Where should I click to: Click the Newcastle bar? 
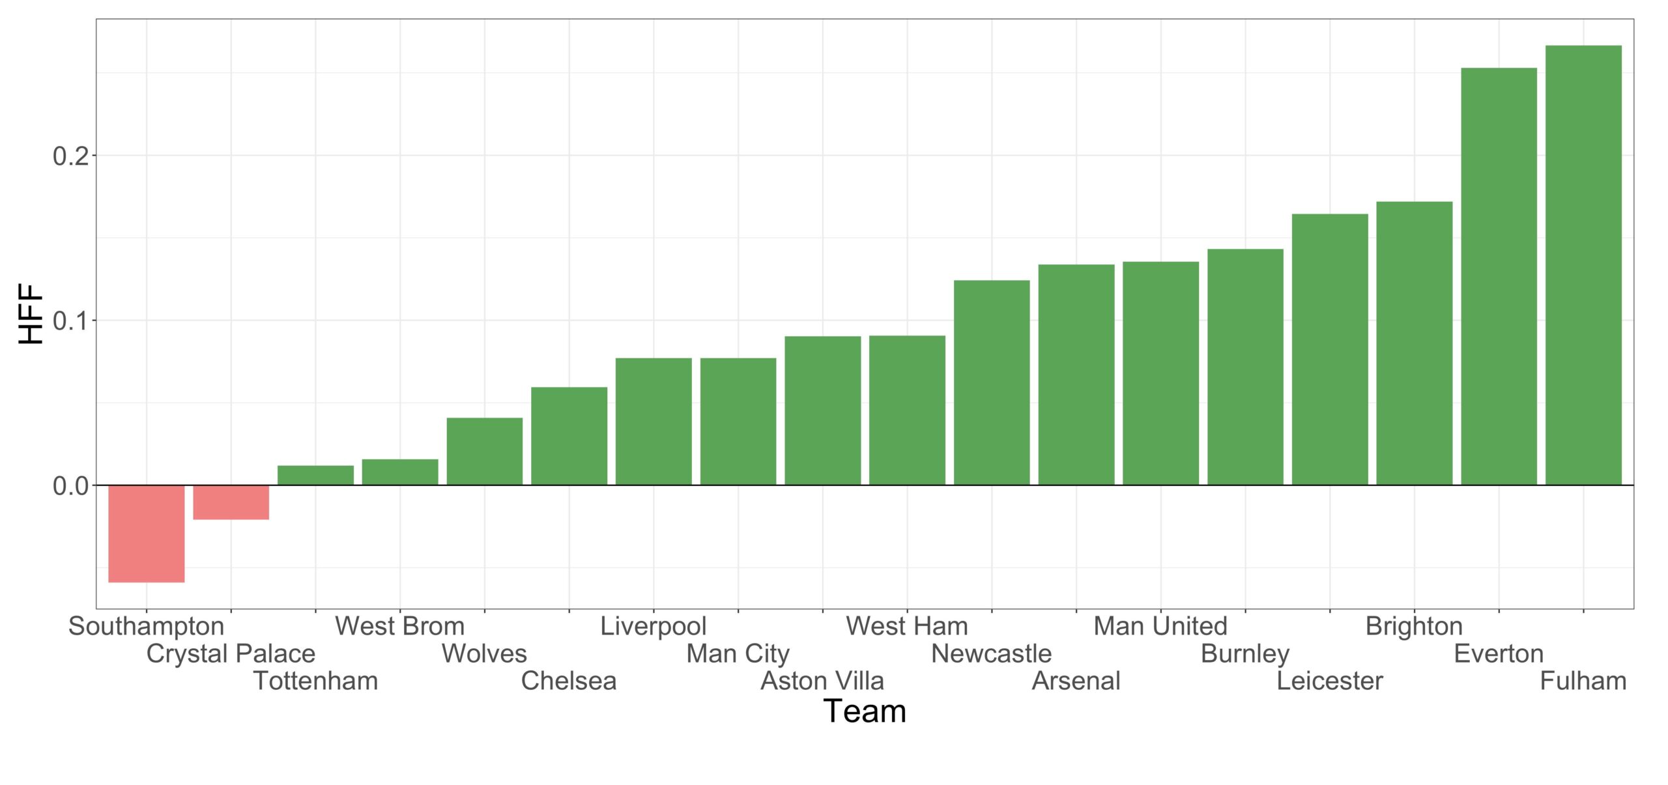[x=992, y=382]
